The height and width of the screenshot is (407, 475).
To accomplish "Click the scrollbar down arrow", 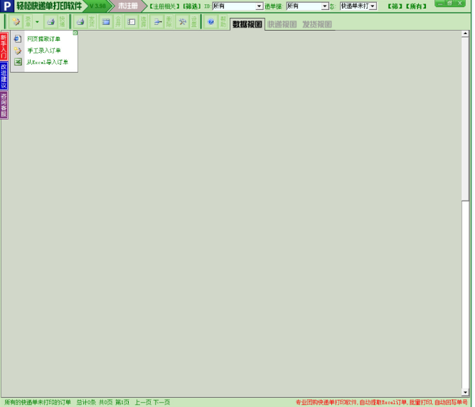I will click(x=465, y=393).
